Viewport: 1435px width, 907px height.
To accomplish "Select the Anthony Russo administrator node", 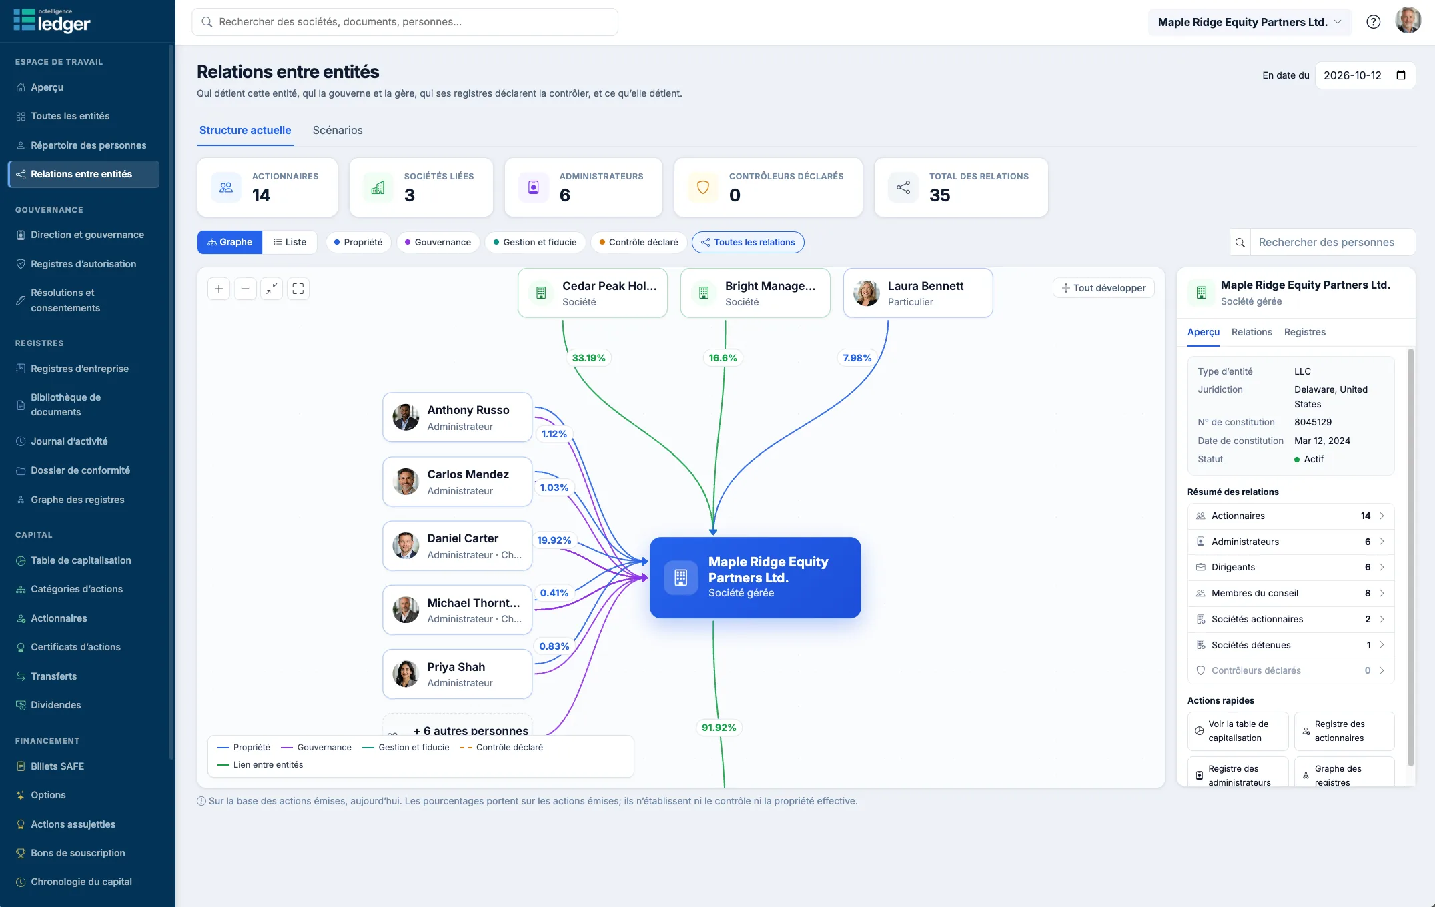I will 458,417.
